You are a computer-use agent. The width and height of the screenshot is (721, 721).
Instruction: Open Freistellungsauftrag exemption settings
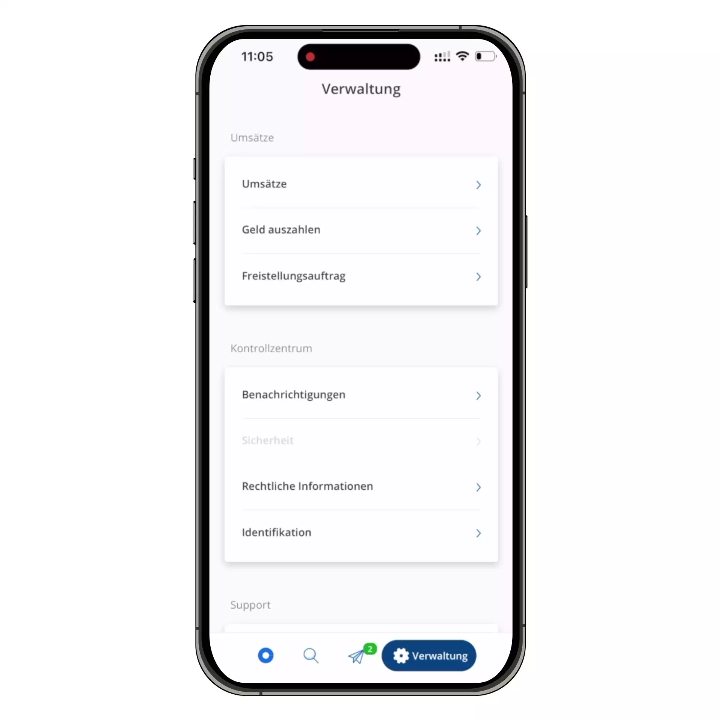(361, 276)
